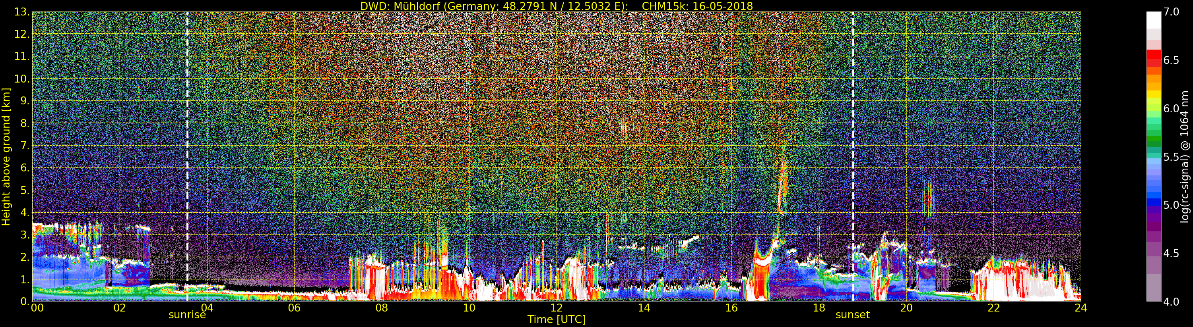Click the '2.' height tick label
Viewport: 1193px width, 327px height.
coord(25,257)
